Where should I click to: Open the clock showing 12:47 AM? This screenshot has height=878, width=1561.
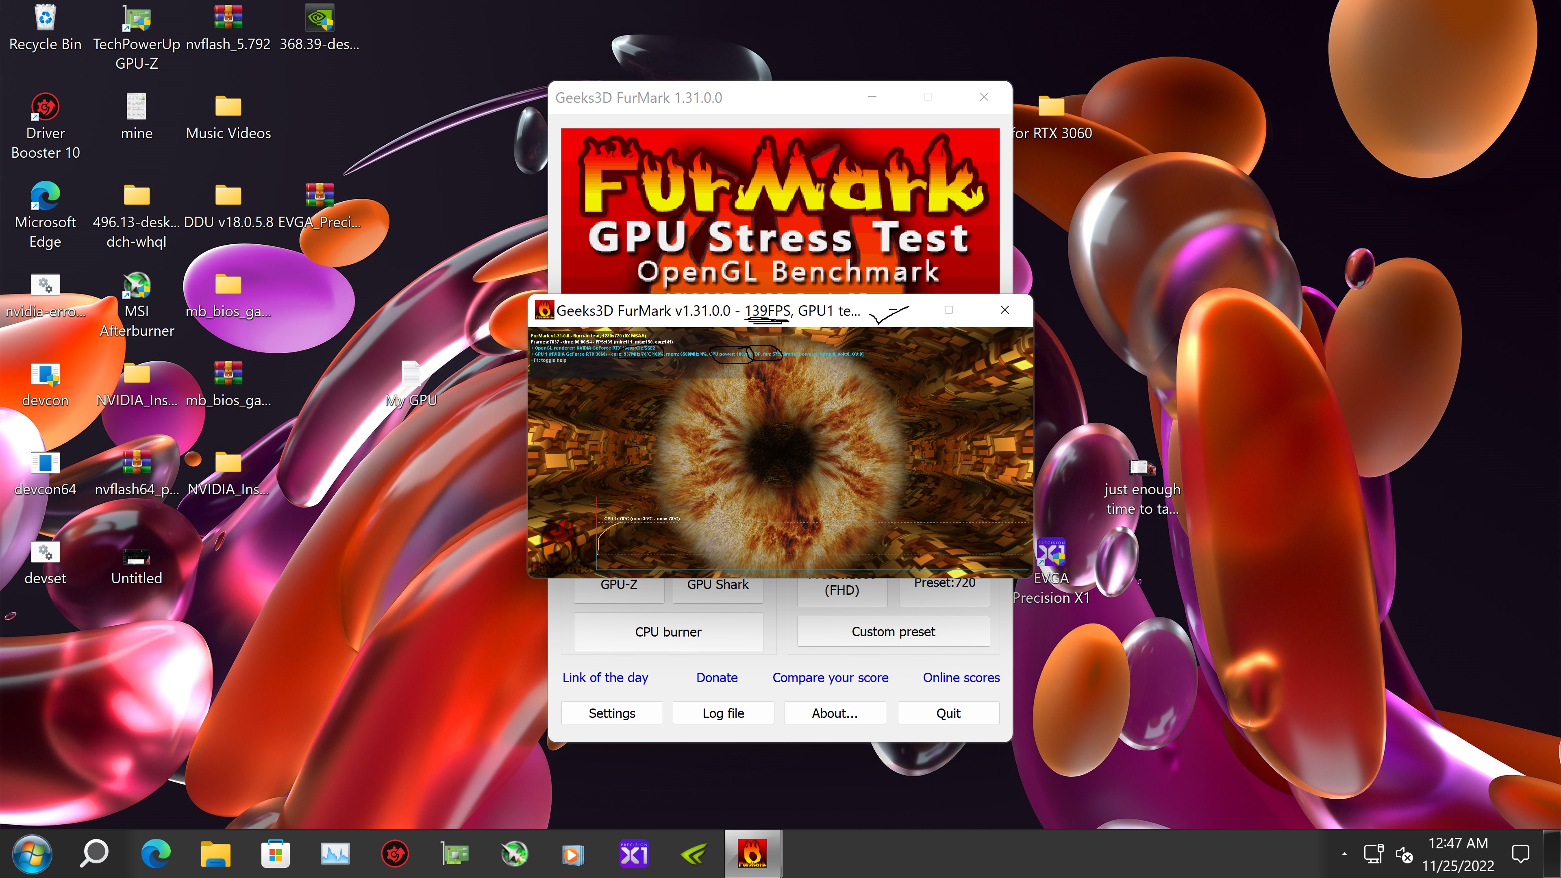(x=1458, y=854)
